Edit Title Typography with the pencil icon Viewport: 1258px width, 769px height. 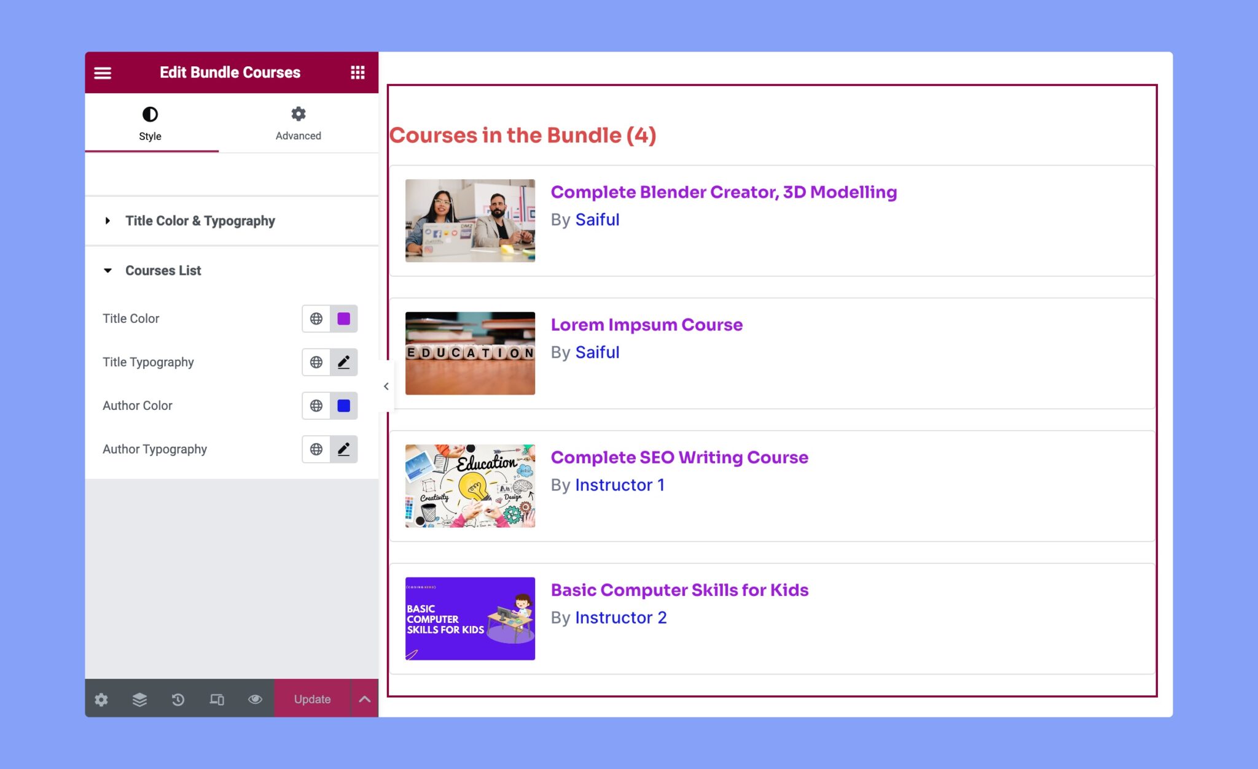(x=343, y=362)
